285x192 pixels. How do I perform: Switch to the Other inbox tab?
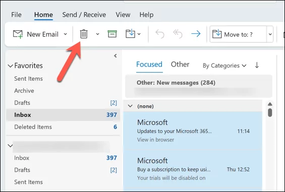click(180, 65)
